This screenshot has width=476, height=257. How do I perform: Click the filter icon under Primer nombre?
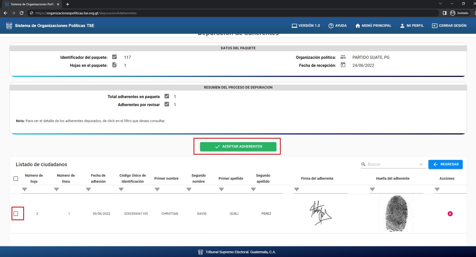click(x=157, y=189)
